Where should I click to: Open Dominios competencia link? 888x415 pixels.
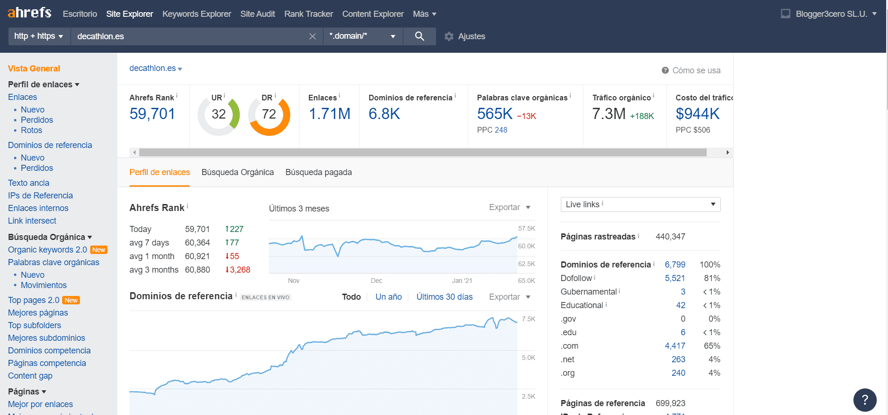(x=49, y=351)
